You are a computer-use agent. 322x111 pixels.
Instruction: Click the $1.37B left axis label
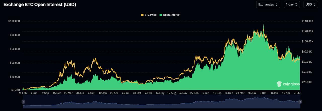(x=15, y=90)
